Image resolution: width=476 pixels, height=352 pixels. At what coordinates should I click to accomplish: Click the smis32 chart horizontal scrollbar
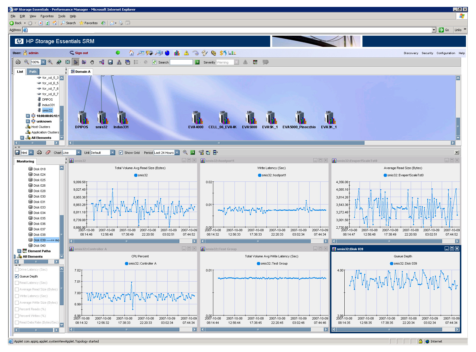[133, 241]
